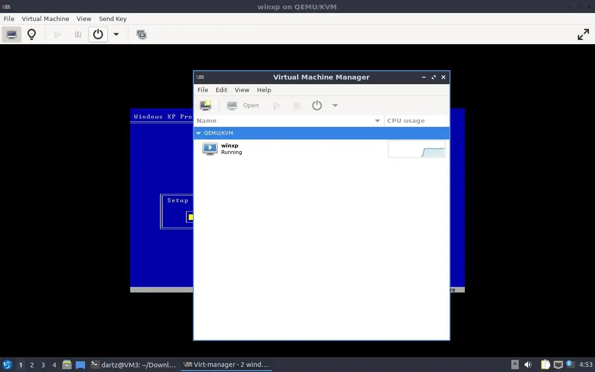Click the show desktop icon in taskbar
Viewport: 595px width, 372px height.
click(80, 365)
